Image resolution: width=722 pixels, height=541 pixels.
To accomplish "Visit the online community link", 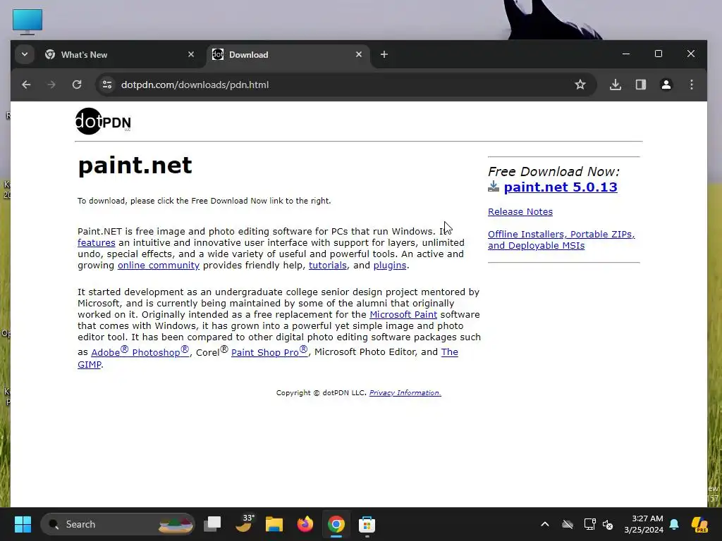I will 159,266.
